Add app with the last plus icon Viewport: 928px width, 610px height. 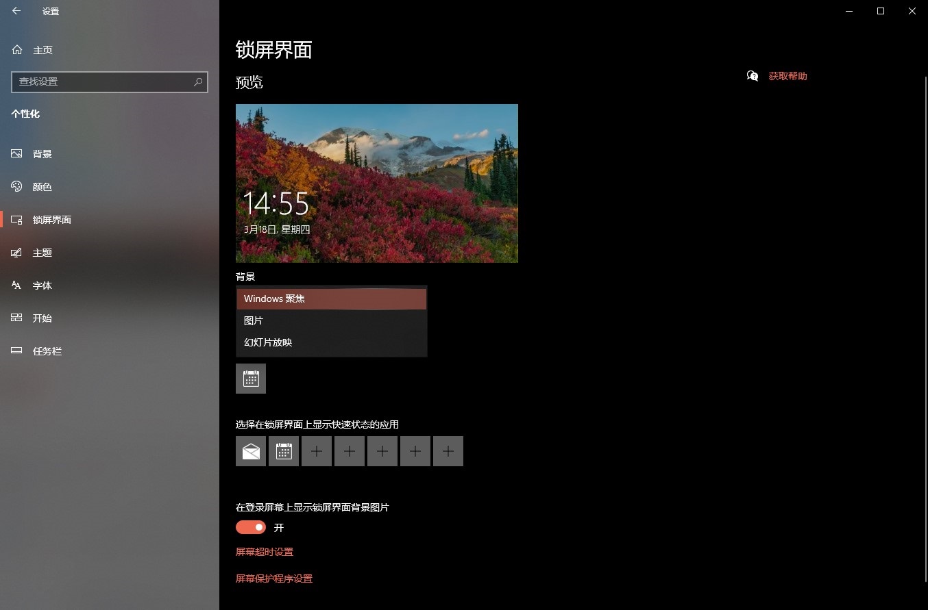[448, 451]
